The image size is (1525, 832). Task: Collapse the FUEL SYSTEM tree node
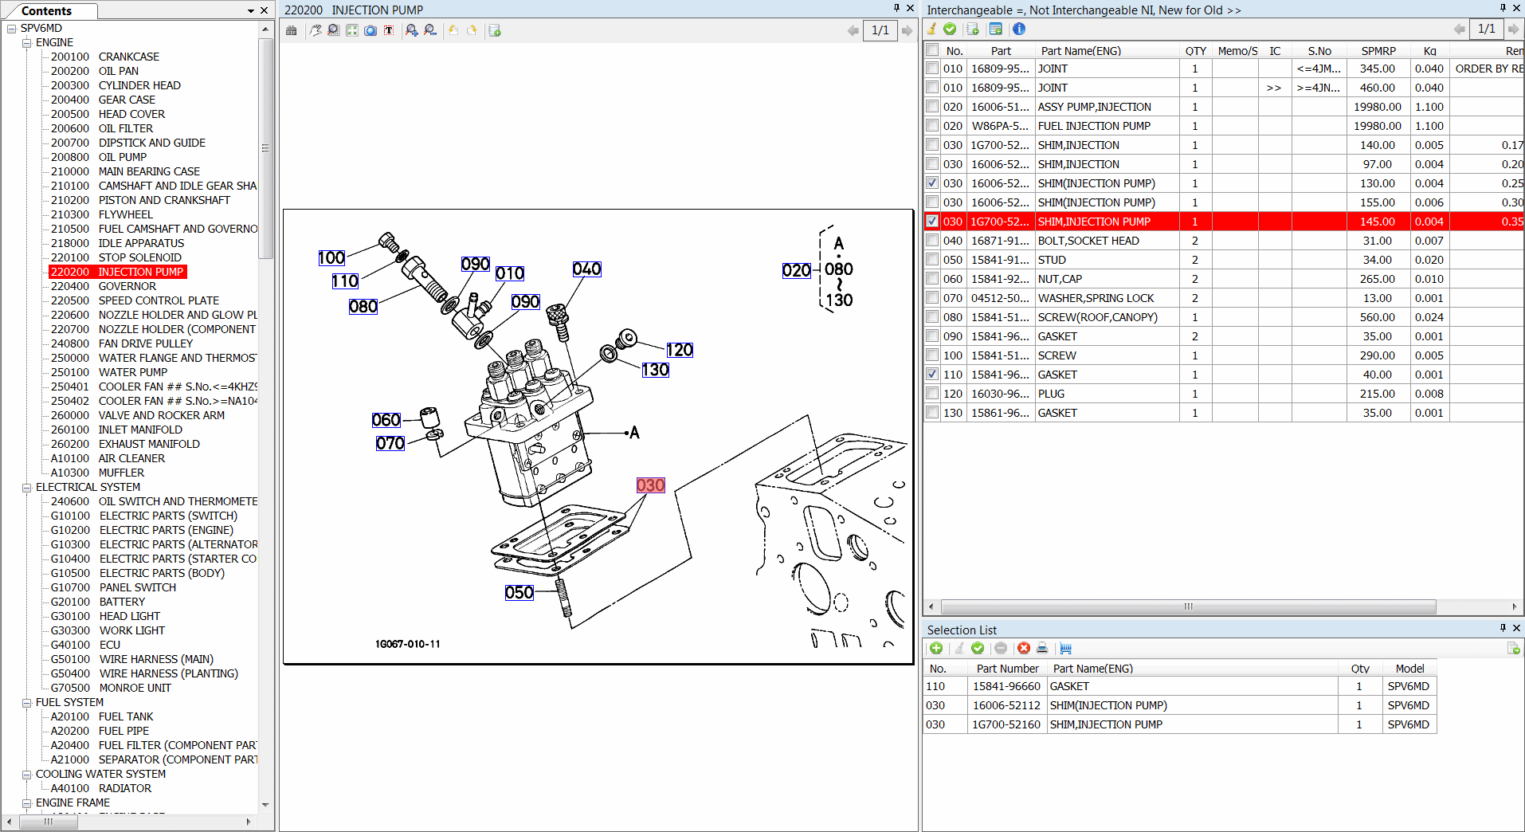(x=26, y=702)
